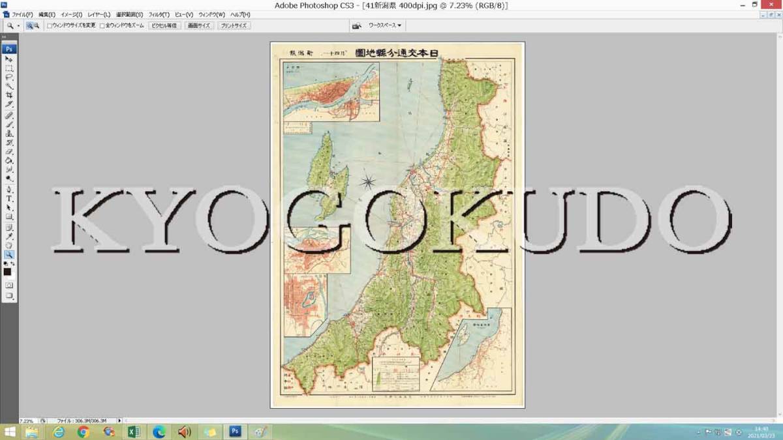This screenshot has width=783, height=440.
Task: Select the Hand tool
Action: (9, 246)
